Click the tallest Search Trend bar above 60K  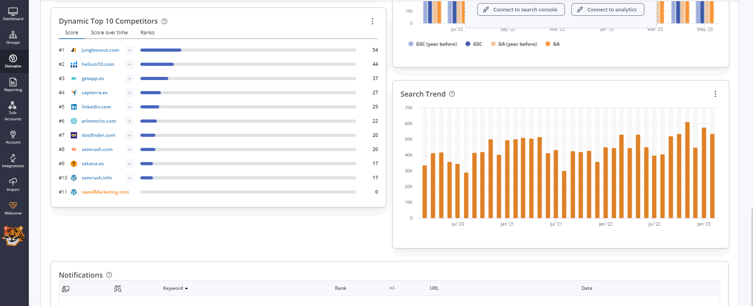coord(687,170)
